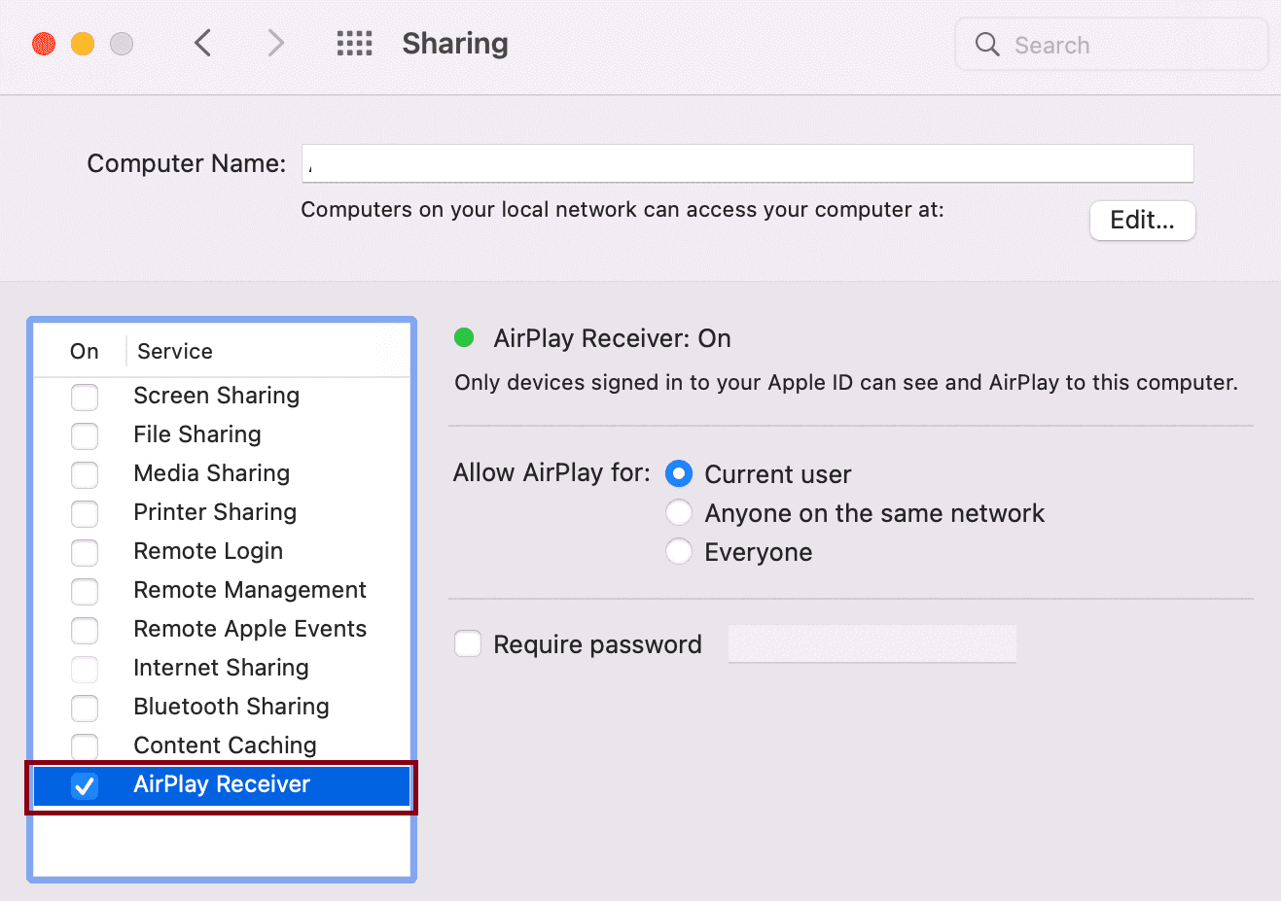1281x901 pixels.
Task: Select the Current user radio button
Action: click(x=678, y=473)
